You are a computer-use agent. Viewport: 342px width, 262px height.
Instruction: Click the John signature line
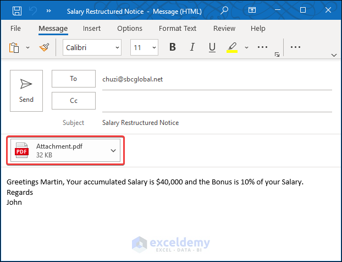coord(14,203)
